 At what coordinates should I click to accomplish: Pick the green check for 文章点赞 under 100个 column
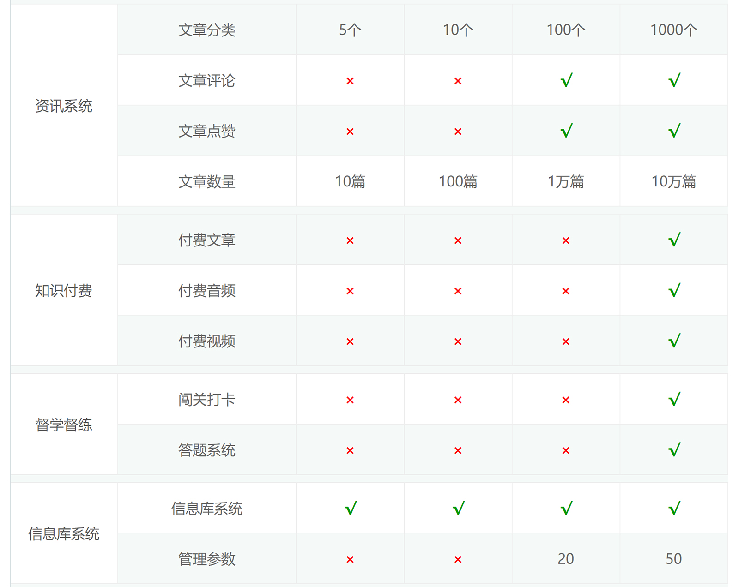566,131
